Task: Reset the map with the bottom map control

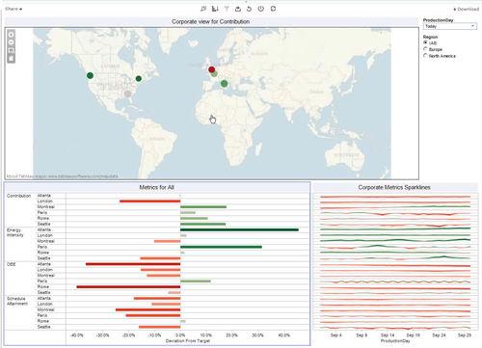Action: pyautogui.click(x=12, y=58)
